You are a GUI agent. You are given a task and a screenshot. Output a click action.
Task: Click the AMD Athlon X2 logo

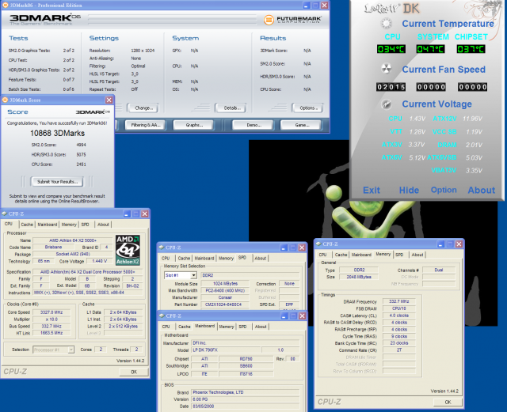pyautogui.click(x=128, y=250)
